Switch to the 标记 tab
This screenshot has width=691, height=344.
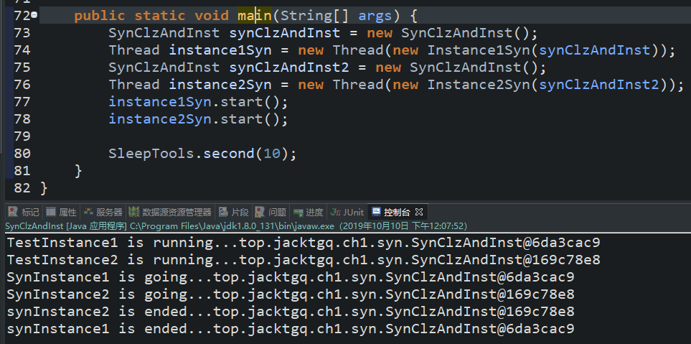24,212
